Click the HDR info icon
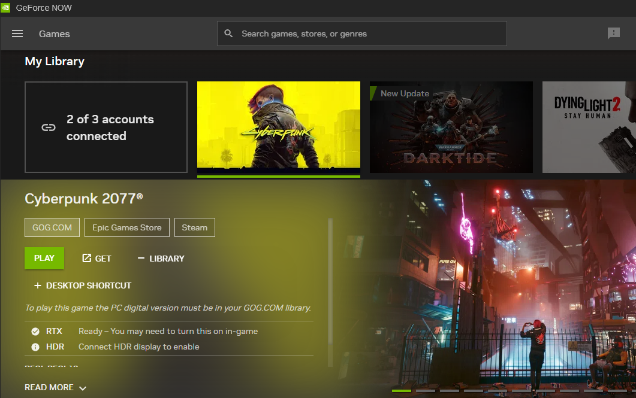 click(35, 347)
